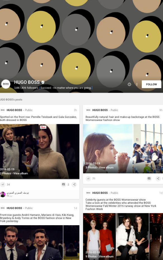Open HUGO BOSS name on André Hamann post
This screenshot has height=260, width=163.
click(14, 208)
